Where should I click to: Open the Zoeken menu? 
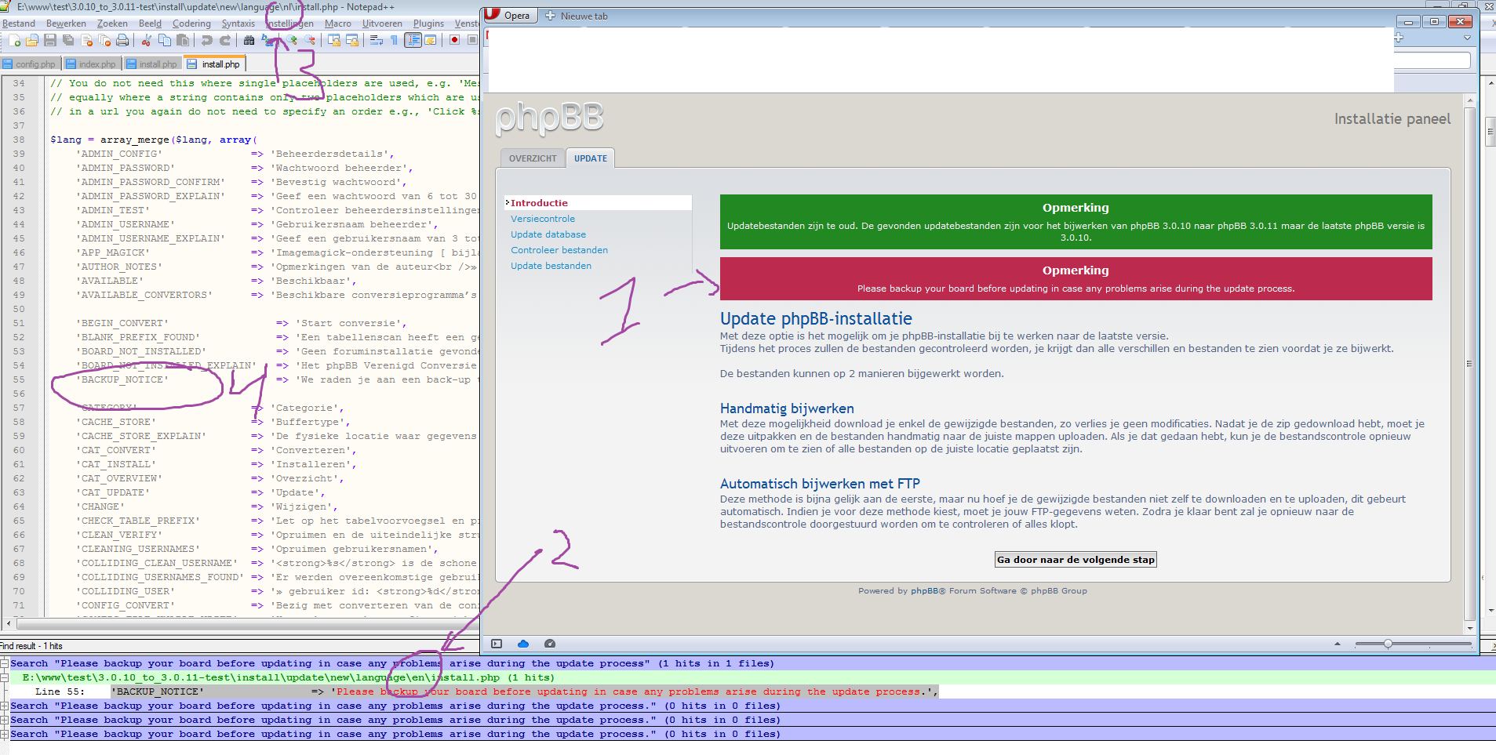point(112,24)
